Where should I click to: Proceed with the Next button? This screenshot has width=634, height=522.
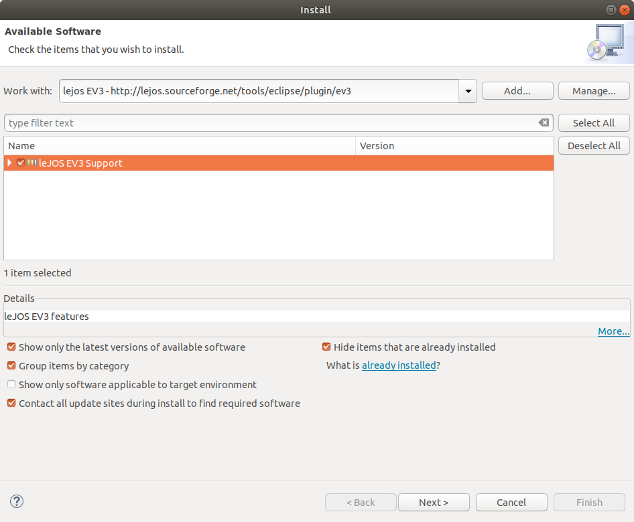click(434, 502)
